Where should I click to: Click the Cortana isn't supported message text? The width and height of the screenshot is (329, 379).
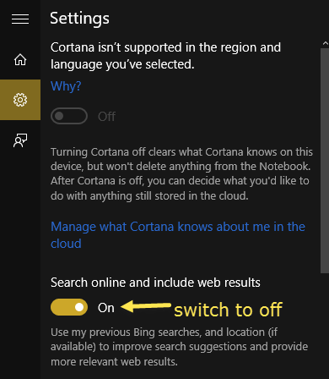coord(165,56)
